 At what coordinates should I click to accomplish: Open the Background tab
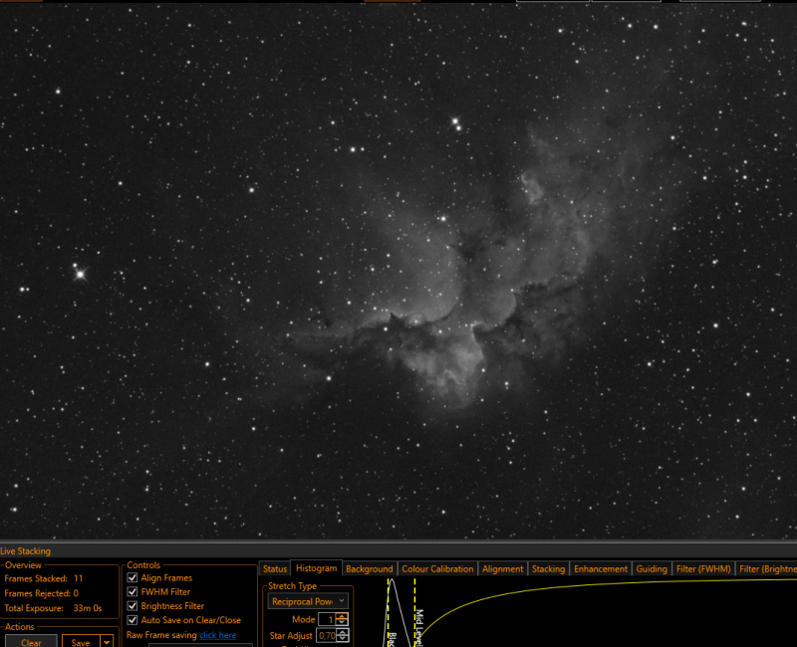click(x=370, y=568)
